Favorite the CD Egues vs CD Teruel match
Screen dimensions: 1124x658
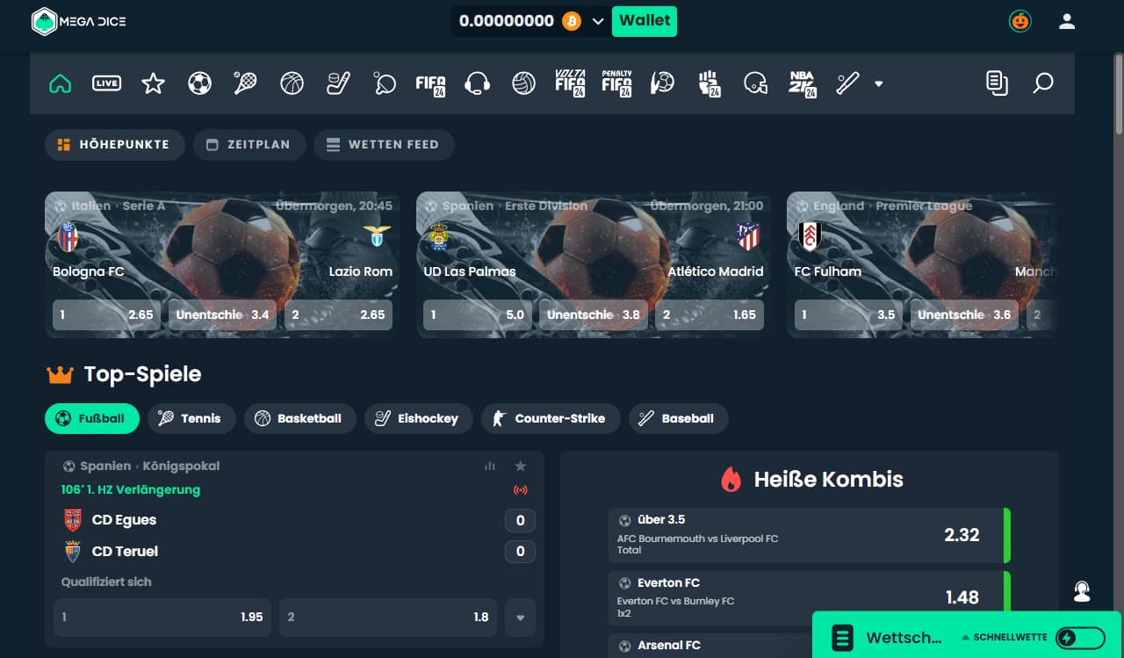click(520, 466)
